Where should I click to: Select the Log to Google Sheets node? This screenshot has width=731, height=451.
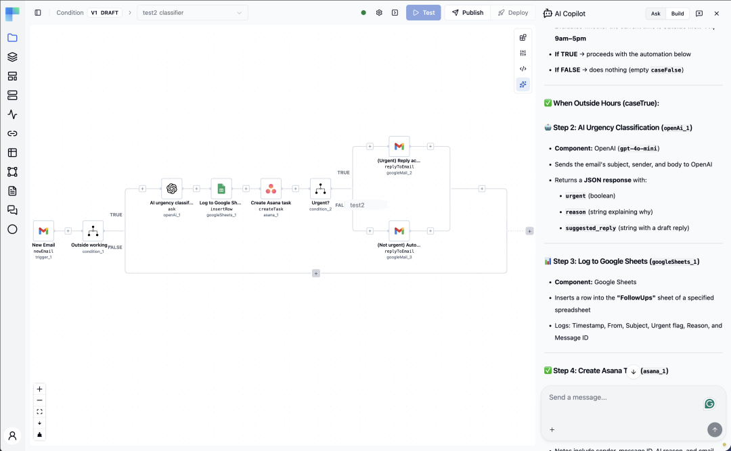221,189
